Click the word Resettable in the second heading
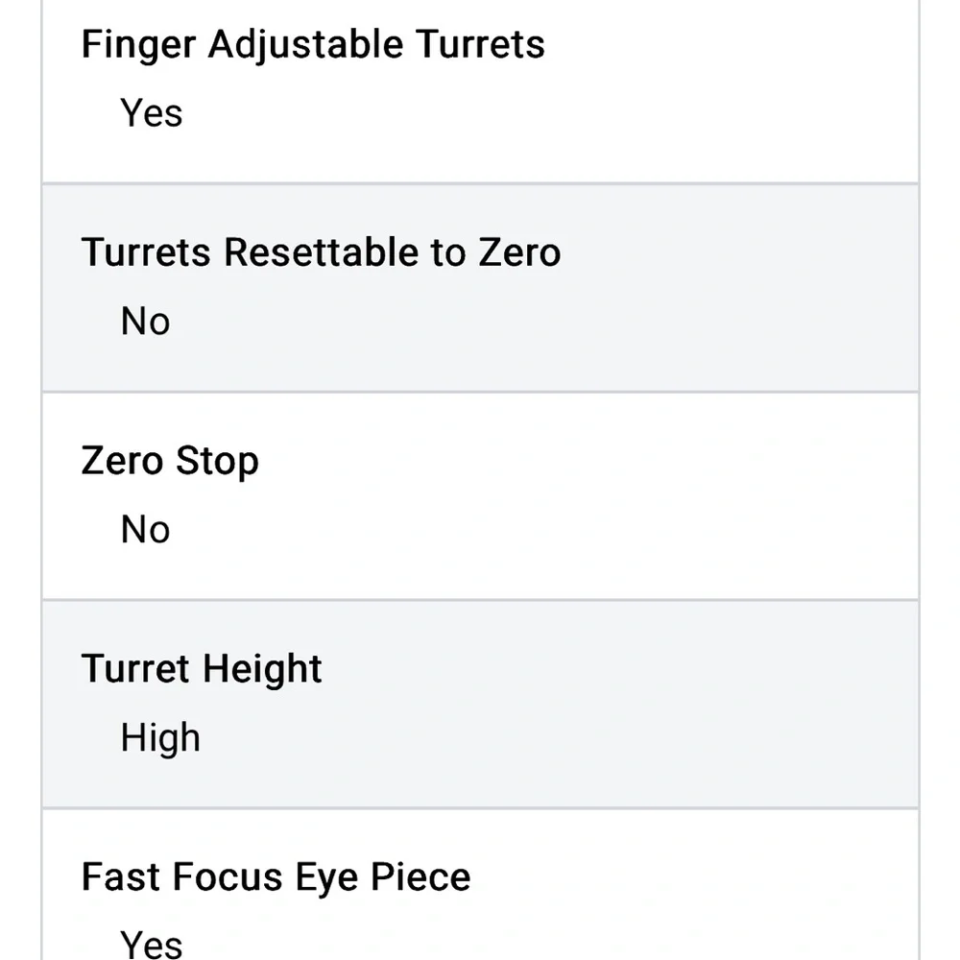960x960 pixels. click(x=321, y=252)
